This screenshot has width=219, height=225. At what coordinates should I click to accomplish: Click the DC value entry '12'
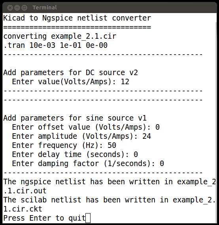[x=125, y=82]
